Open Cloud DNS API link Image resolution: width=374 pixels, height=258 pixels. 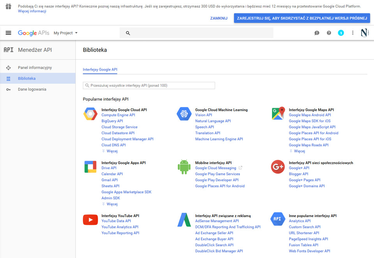click(113, 145)
